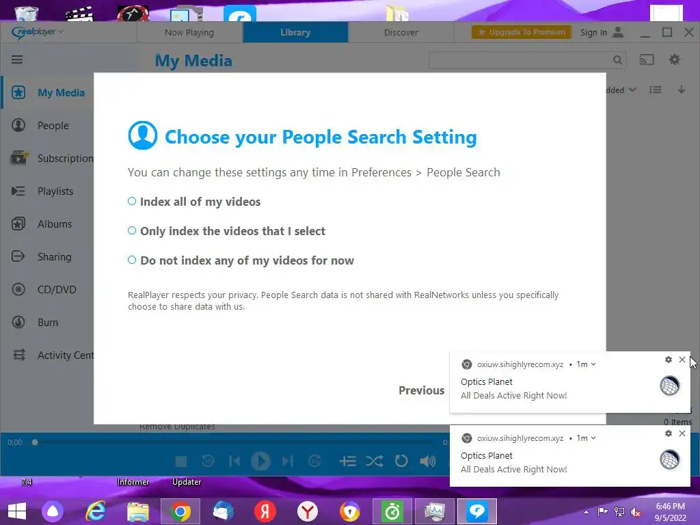The width and height of the screenshot is (700, 525).
Task: Toggle sort direction arrow
Action: [682, 90]
